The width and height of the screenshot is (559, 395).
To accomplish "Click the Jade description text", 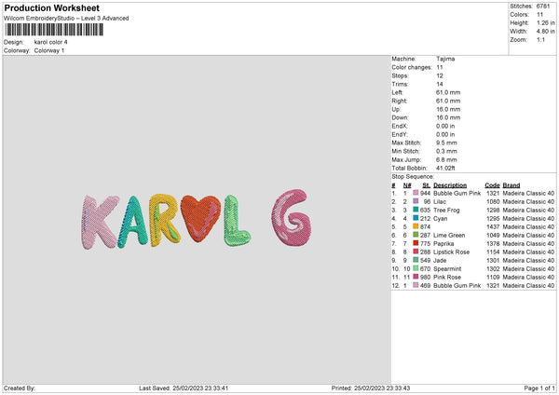I will [x=440, y=260].
